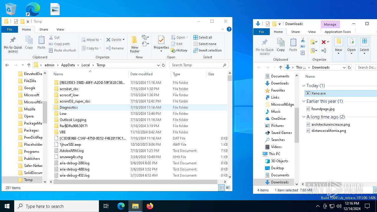Click the Rename icon in Downloads window ribbon

click(323, 50)
